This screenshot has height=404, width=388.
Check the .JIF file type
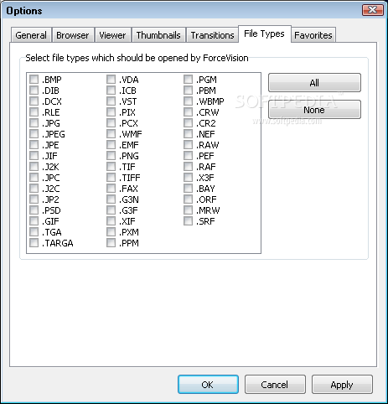(x=34, y=156)
